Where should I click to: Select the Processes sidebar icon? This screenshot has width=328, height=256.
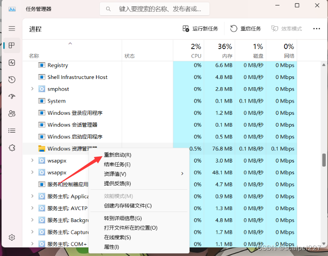coord(12,45)
